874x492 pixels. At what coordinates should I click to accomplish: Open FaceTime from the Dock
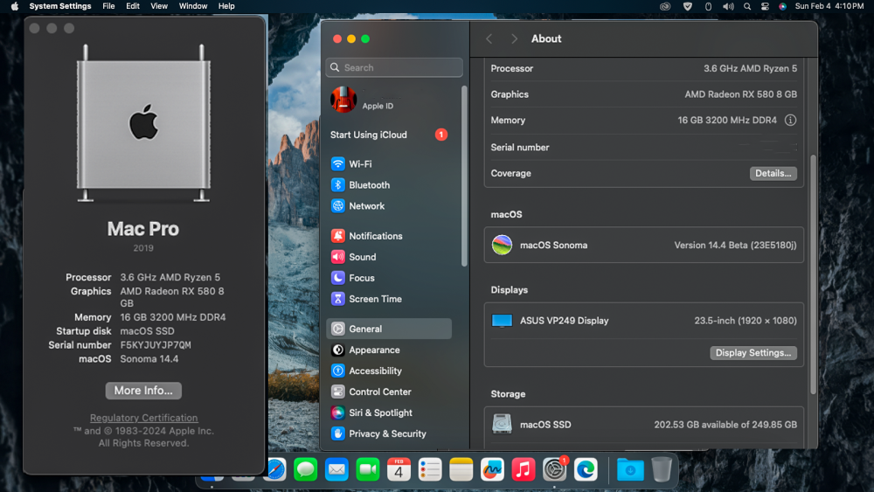click(368, 469)
